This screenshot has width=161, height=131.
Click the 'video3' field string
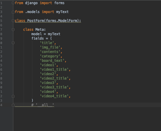(x=48, y=83)
